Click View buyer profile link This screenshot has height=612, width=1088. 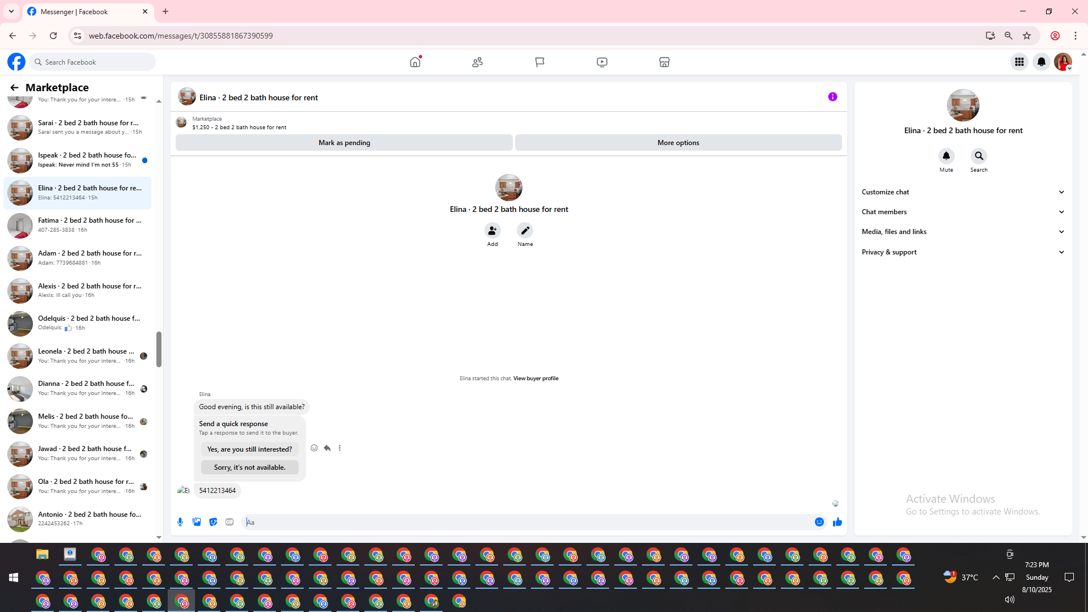pos(535,379)
